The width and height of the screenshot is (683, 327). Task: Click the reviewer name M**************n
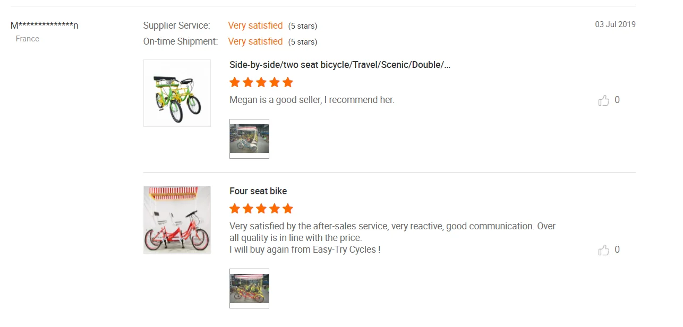point(45,25)
